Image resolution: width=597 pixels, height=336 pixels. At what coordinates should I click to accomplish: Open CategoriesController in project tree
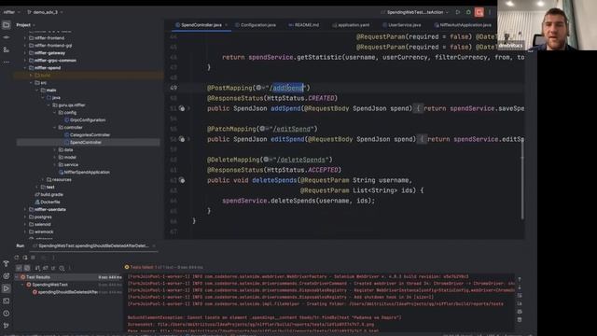87,134
